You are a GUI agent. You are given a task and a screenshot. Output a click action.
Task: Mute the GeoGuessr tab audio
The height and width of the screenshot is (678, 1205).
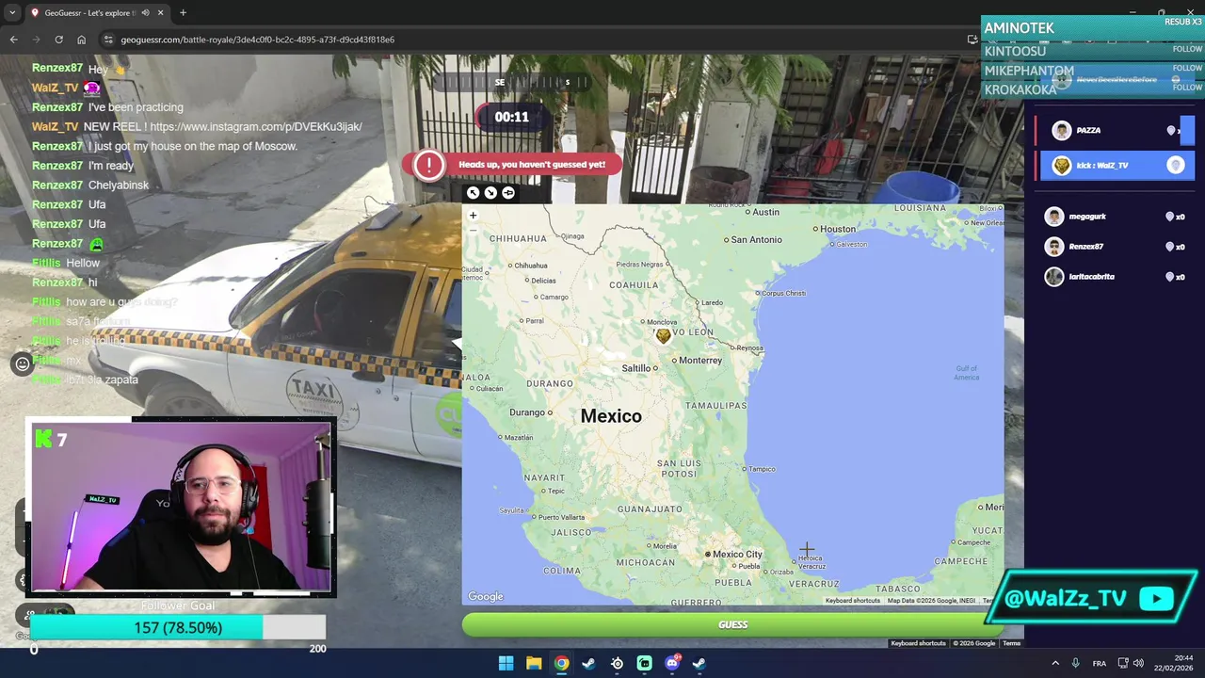click(x=145, y=13)
